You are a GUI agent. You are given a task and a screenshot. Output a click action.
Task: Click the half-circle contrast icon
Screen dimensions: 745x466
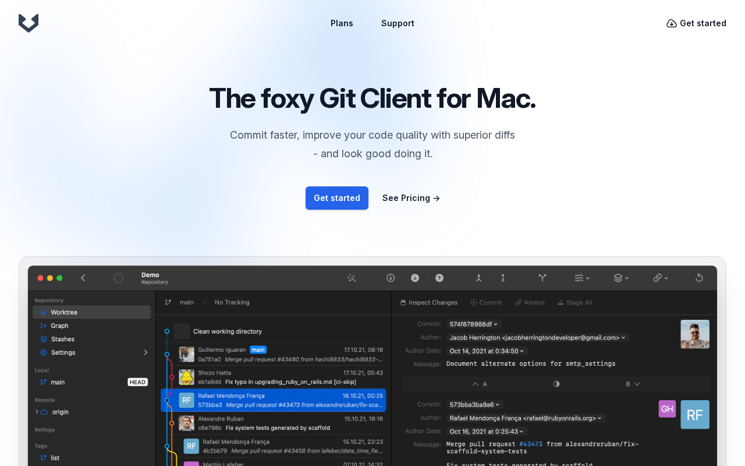tap(556, 384)
